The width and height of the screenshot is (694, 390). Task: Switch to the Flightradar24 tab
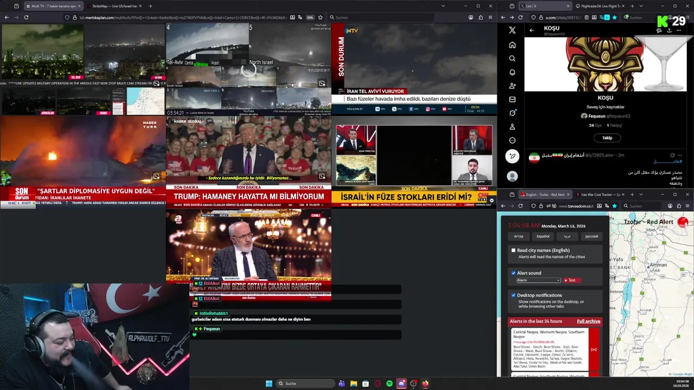pos(601,6)
